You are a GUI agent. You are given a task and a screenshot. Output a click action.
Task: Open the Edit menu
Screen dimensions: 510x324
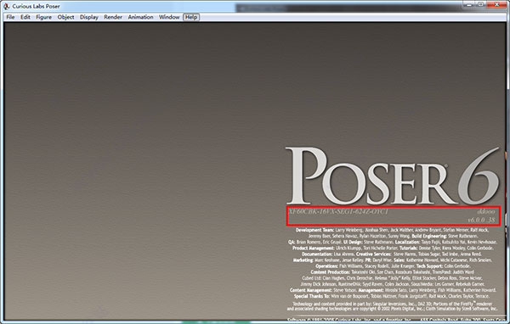(x=25, y=17)
